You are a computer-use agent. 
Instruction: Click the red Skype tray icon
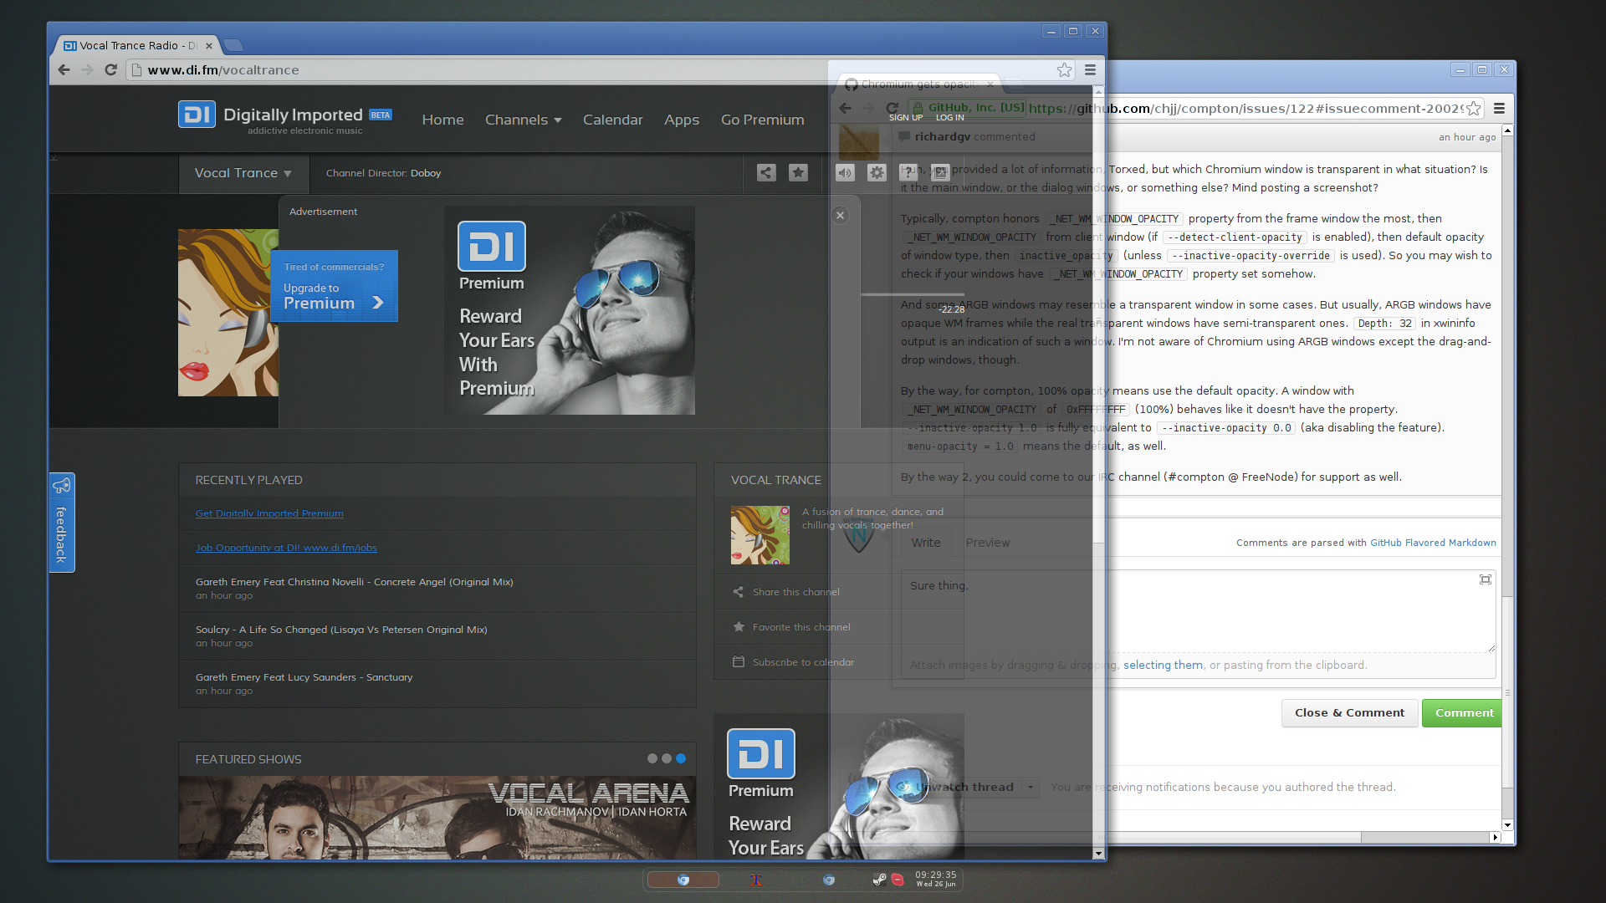tap(898, 880)
